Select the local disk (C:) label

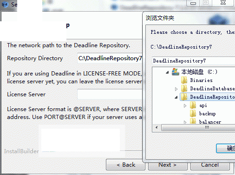coord(199,72)
